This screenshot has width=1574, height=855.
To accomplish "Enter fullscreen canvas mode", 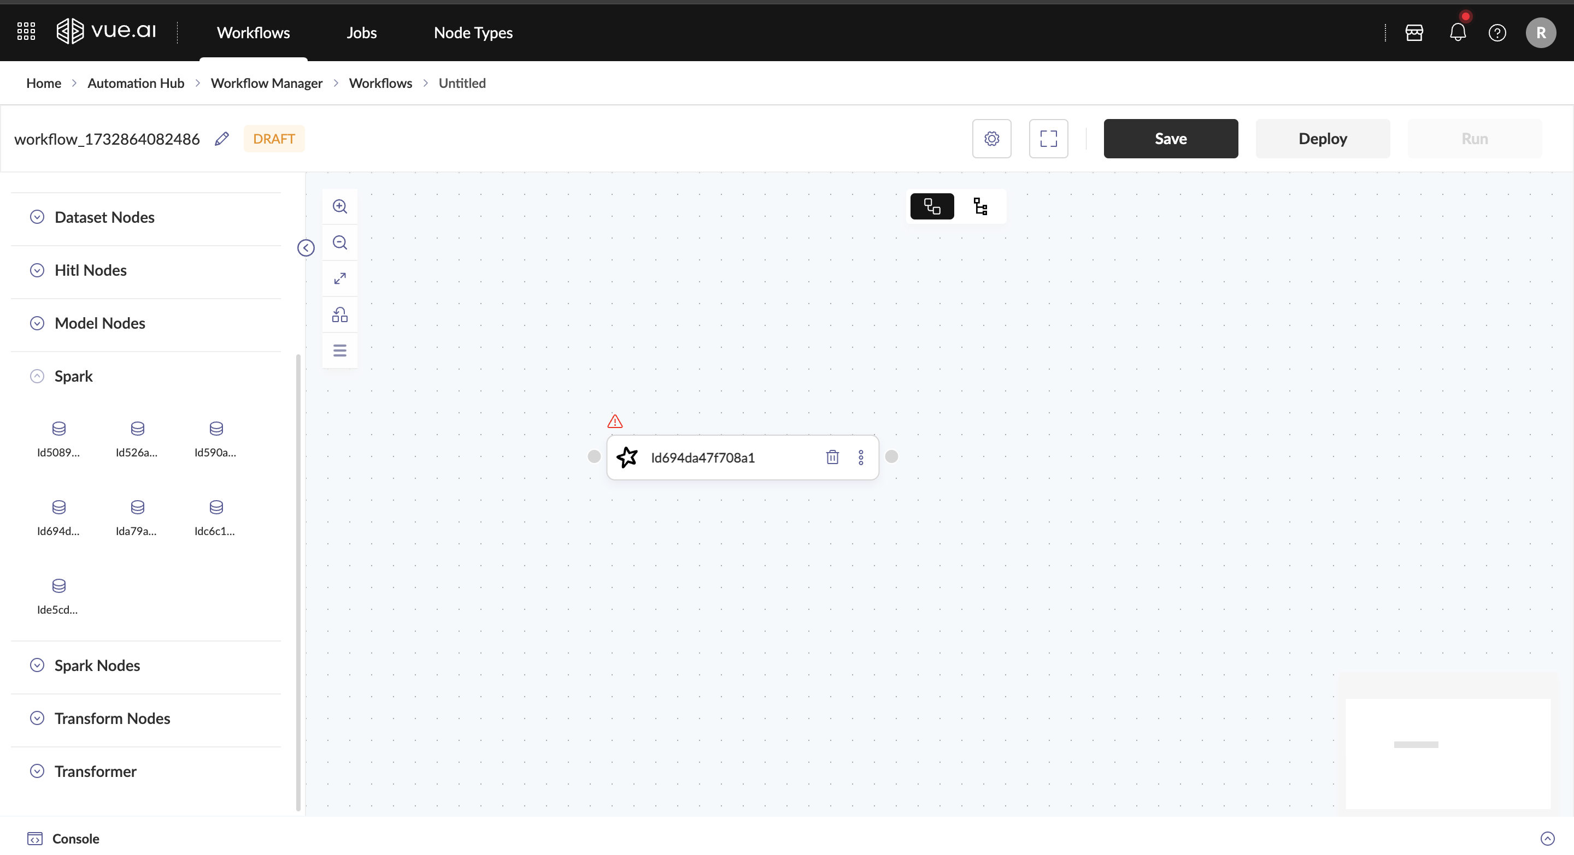I will point(1048,139).
